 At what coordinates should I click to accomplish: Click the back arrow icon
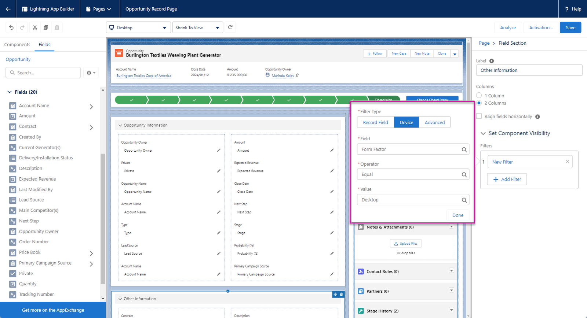coord(8,9)
